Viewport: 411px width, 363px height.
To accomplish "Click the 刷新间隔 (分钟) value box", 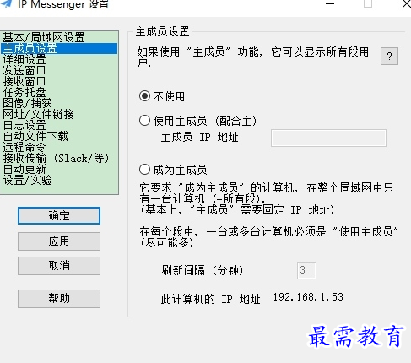I will (306, 270).
